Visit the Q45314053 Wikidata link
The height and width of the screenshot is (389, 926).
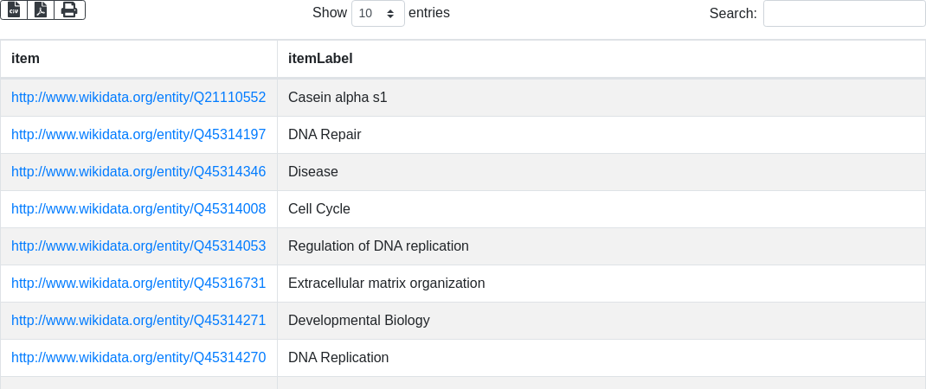(x=138, y=246)
